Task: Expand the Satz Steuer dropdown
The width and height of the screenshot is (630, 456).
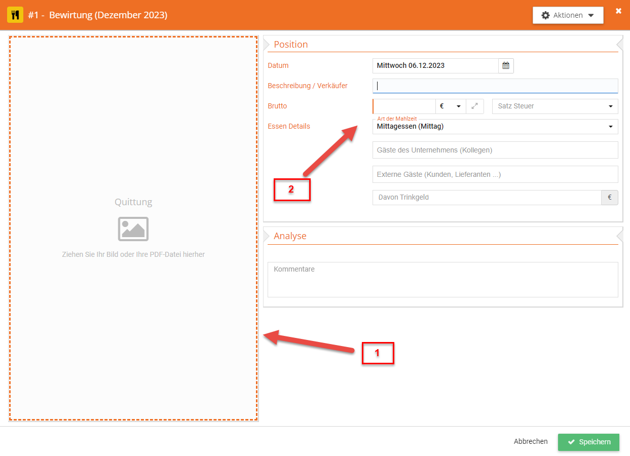Action: 555,106
